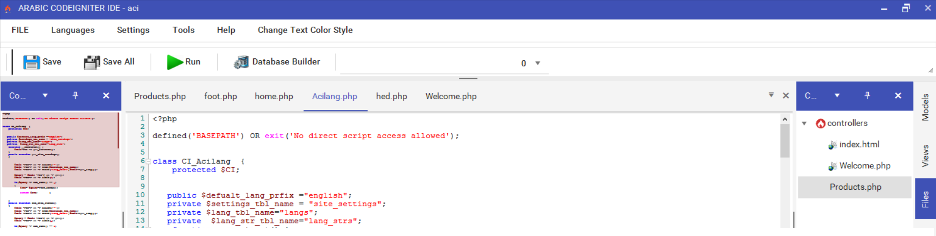Click the Save disk icon
This screenshot has height=236, width=936.
coord(31,62)
